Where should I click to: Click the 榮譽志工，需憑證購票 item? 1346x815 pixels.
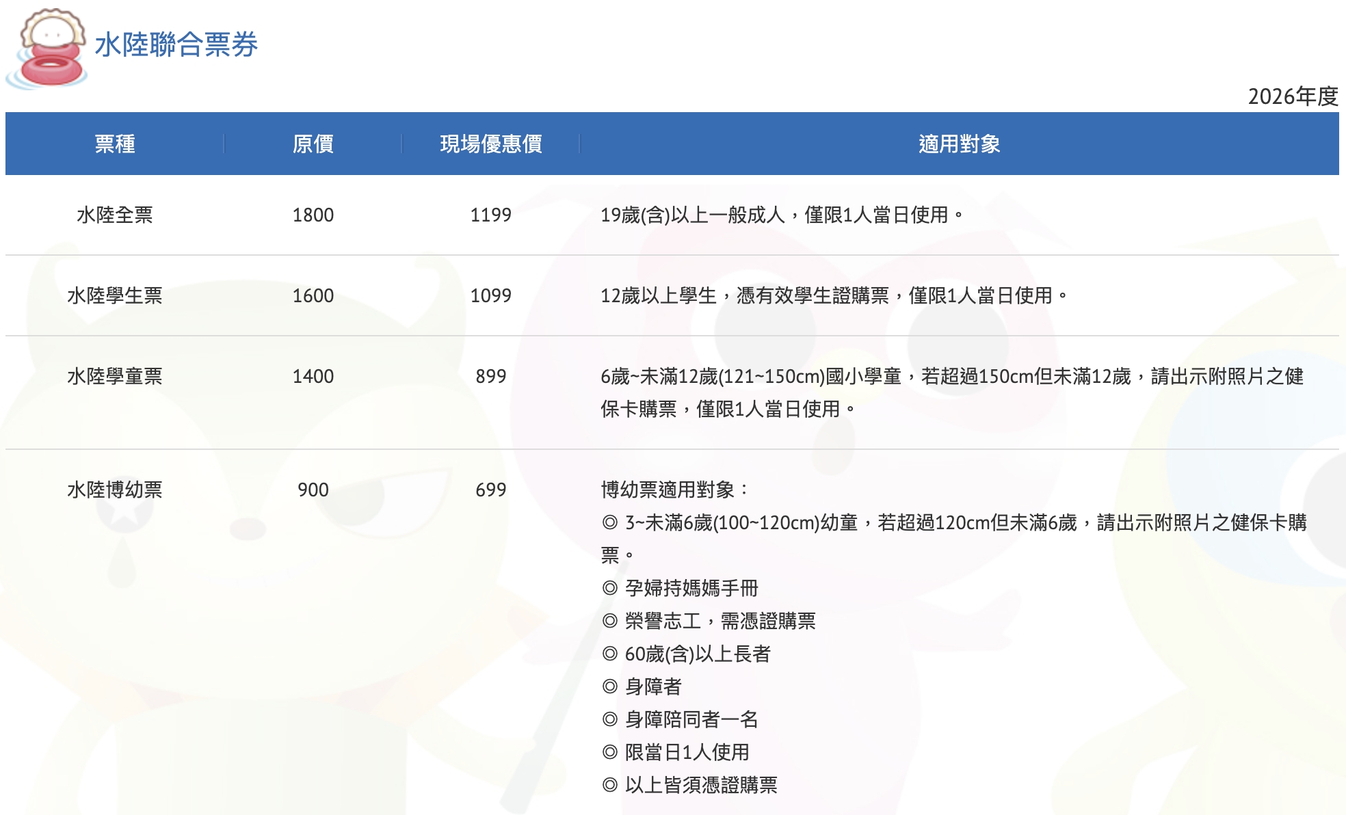[709, 622]
